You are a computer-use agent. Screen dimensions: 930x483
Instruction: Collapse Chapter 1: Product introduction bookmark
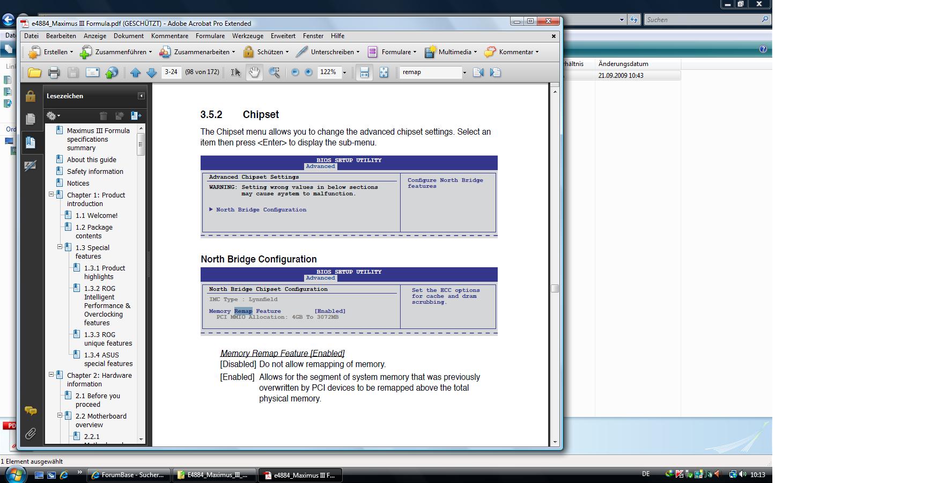51,194
